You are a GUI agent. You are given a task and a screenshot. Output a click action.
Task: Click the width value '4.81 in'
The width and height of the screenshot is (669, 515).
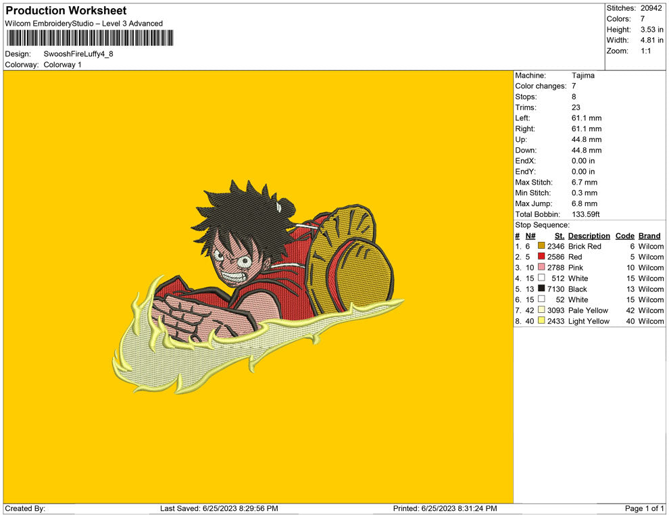click(x=651, y=40)
